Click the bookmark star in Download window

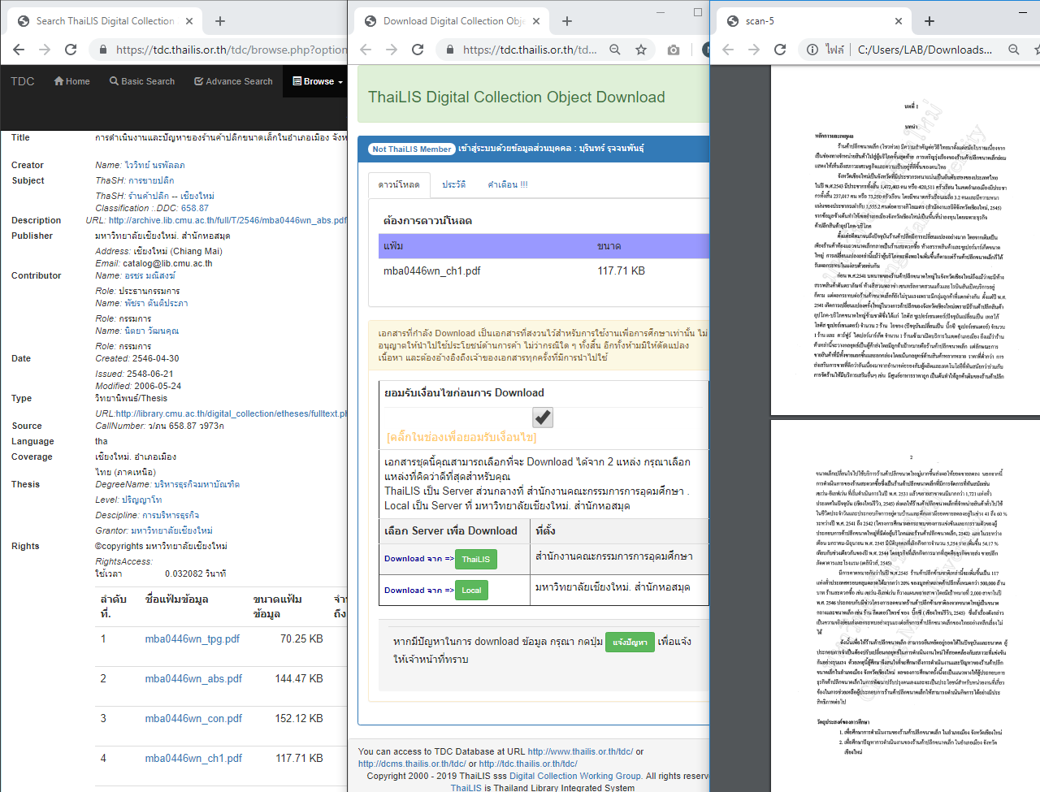[x=641, y=50]
